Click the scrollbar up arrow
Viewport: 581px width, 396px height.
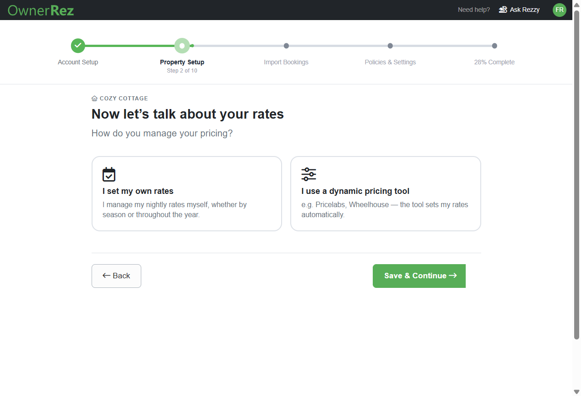click(x=577, y=4)
